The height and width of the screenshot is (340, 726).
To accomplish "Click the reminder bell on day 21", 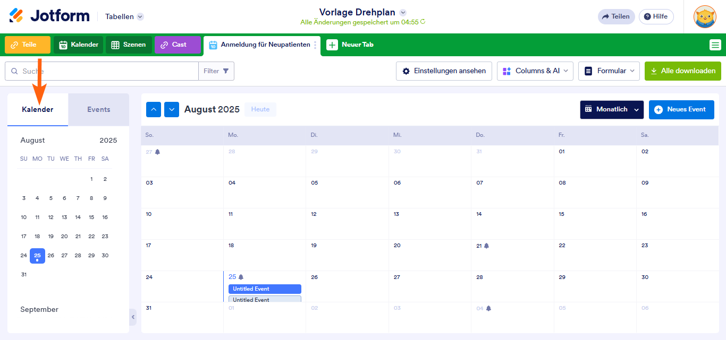I will (x=486, y=246).
